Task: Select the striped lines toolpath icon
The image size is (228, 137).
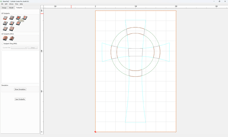Action: (12, 29)
